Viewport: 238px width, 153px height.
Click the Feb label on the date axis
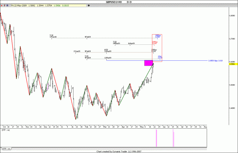86,127
